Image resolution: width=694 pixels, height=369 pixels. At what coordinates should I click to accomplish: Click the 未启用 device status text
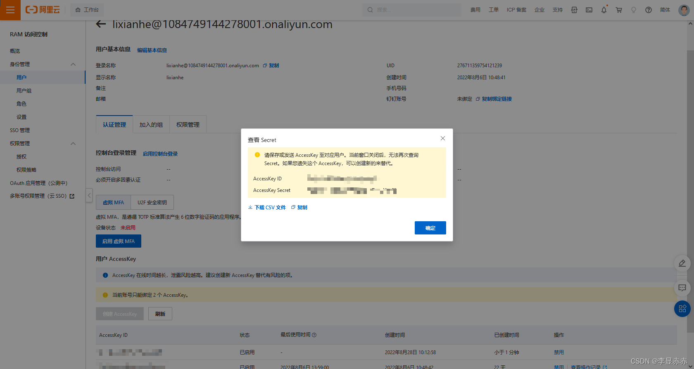[x=128, y=227]
